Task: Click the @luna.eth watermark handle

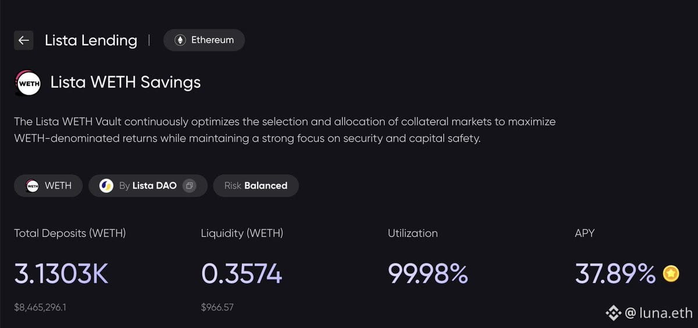Action: coord(659,313)
